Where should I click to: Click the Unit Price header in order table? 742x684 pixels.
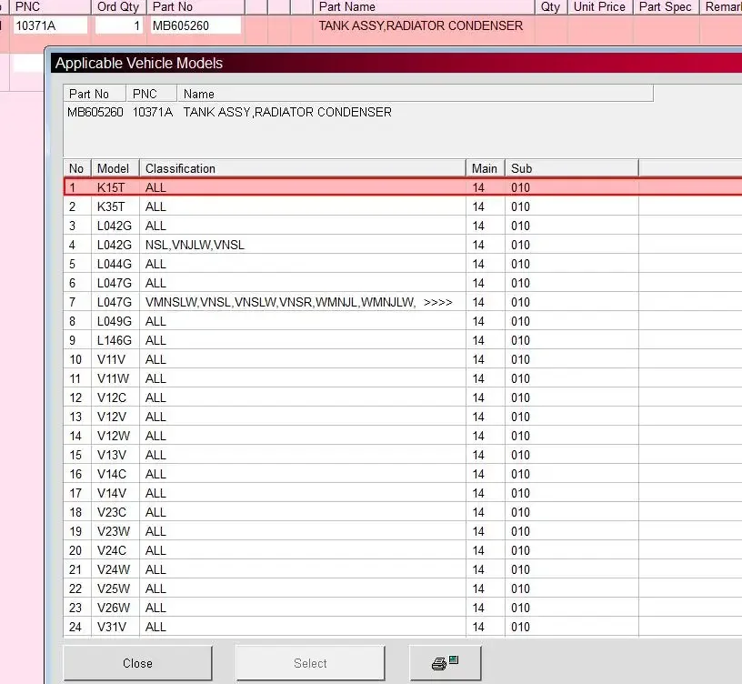coord(599,6)
